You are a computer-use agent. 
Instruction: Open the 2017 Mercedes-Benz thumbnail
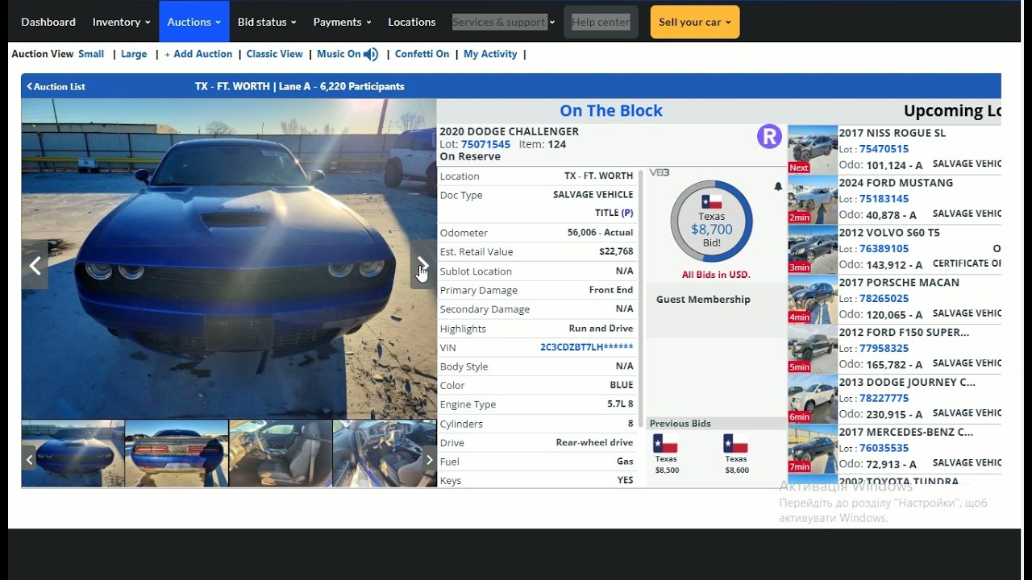(x=813, y=449)
